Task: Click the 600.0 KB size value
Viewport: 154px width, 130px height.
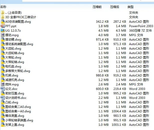Action: (x=102, y=89)
